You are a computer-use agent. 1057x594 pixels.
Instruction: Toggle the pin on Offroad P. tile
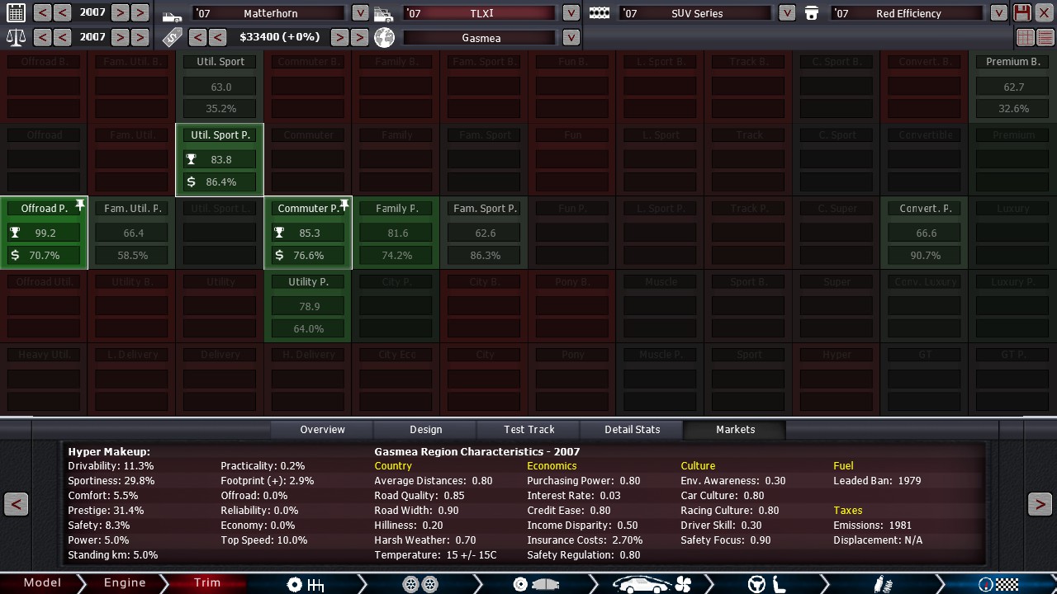click(80, 205)
